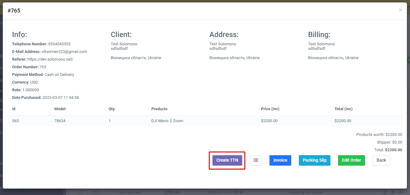Click the trash icon on order 753 row

[x=393, y=193]
